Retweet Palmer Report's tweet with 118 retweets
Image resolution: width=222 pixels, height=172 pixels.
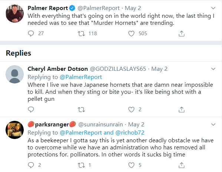point(81,34)
